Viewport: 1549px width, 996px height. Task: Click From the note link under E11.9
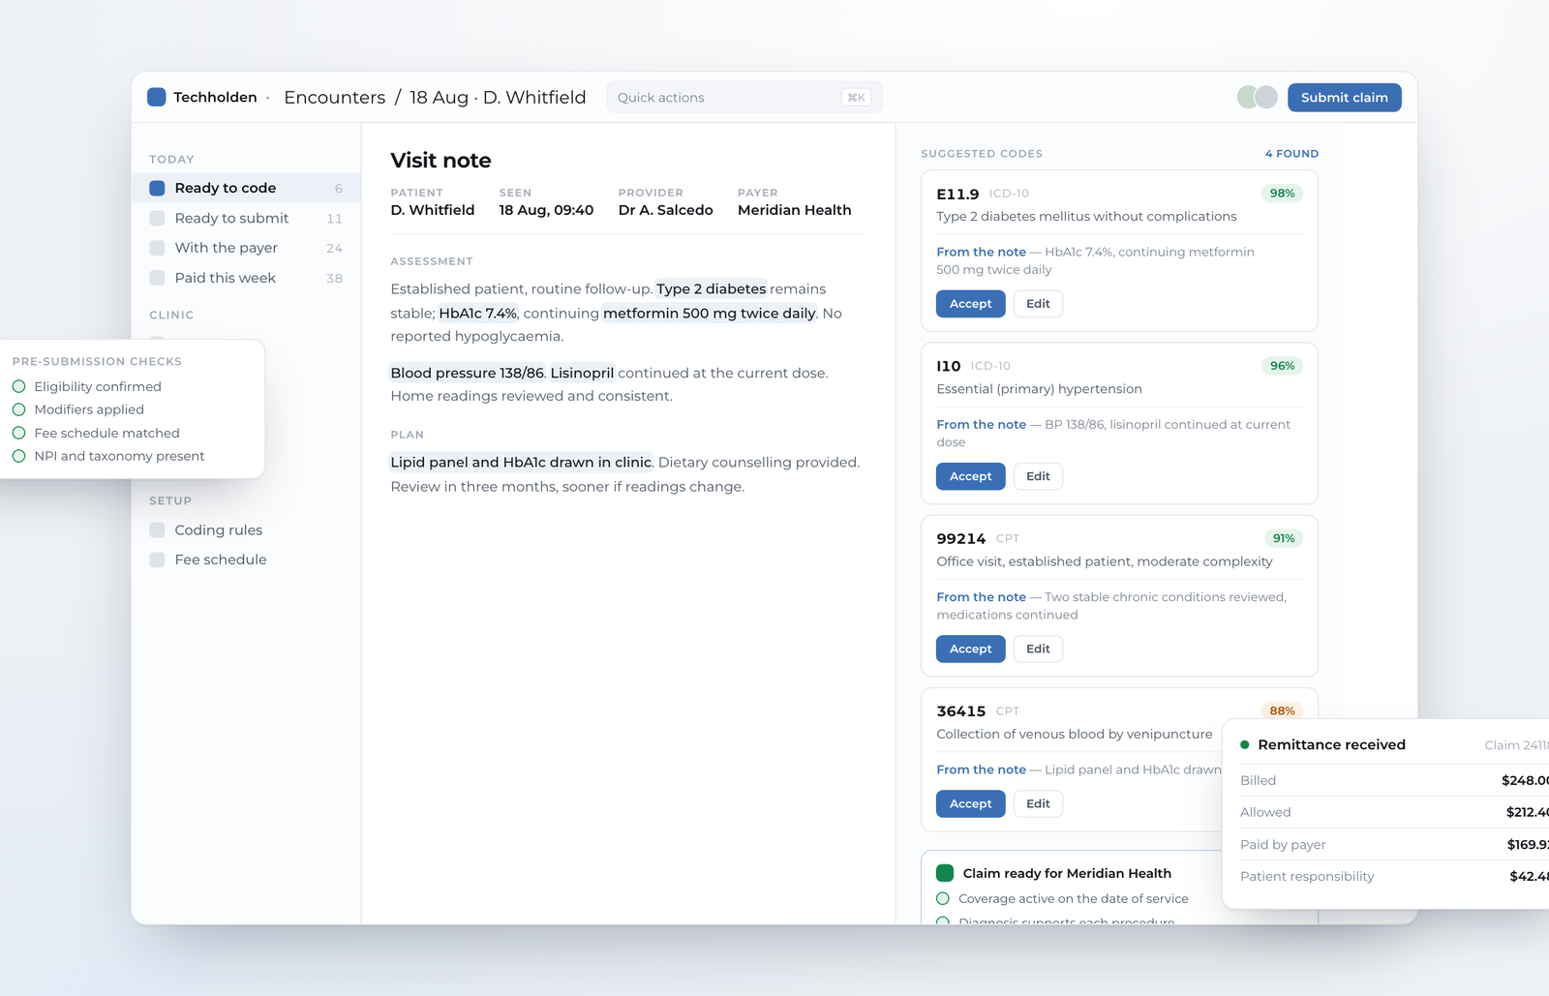coord(981,252)
